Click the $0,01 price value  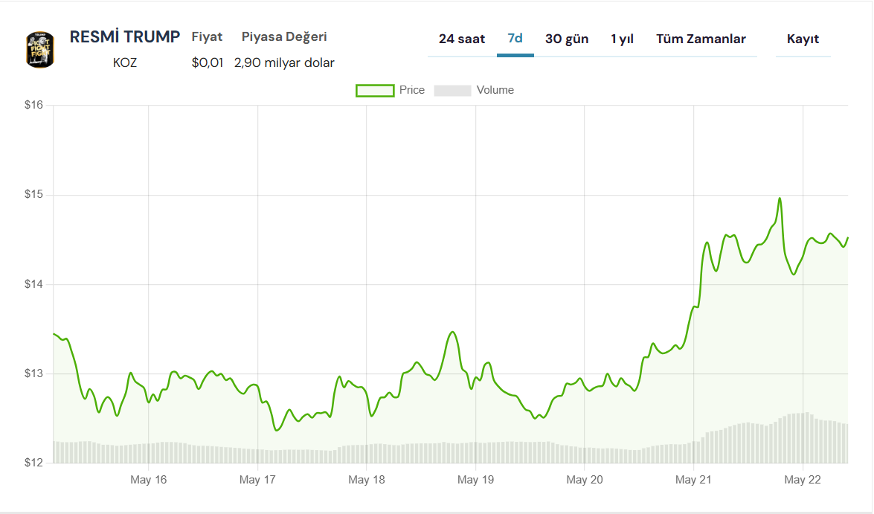coord(208,62)
